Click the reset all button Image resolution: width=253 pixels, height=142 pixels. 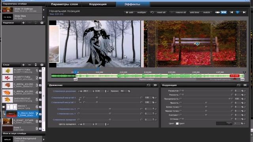[x=161, y=12]
